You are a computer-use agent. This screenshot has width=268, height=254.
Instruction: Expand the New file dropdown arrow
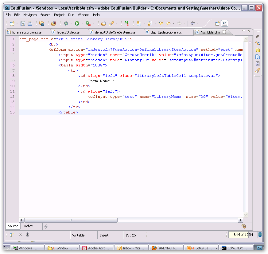click(x=17, y=23)
